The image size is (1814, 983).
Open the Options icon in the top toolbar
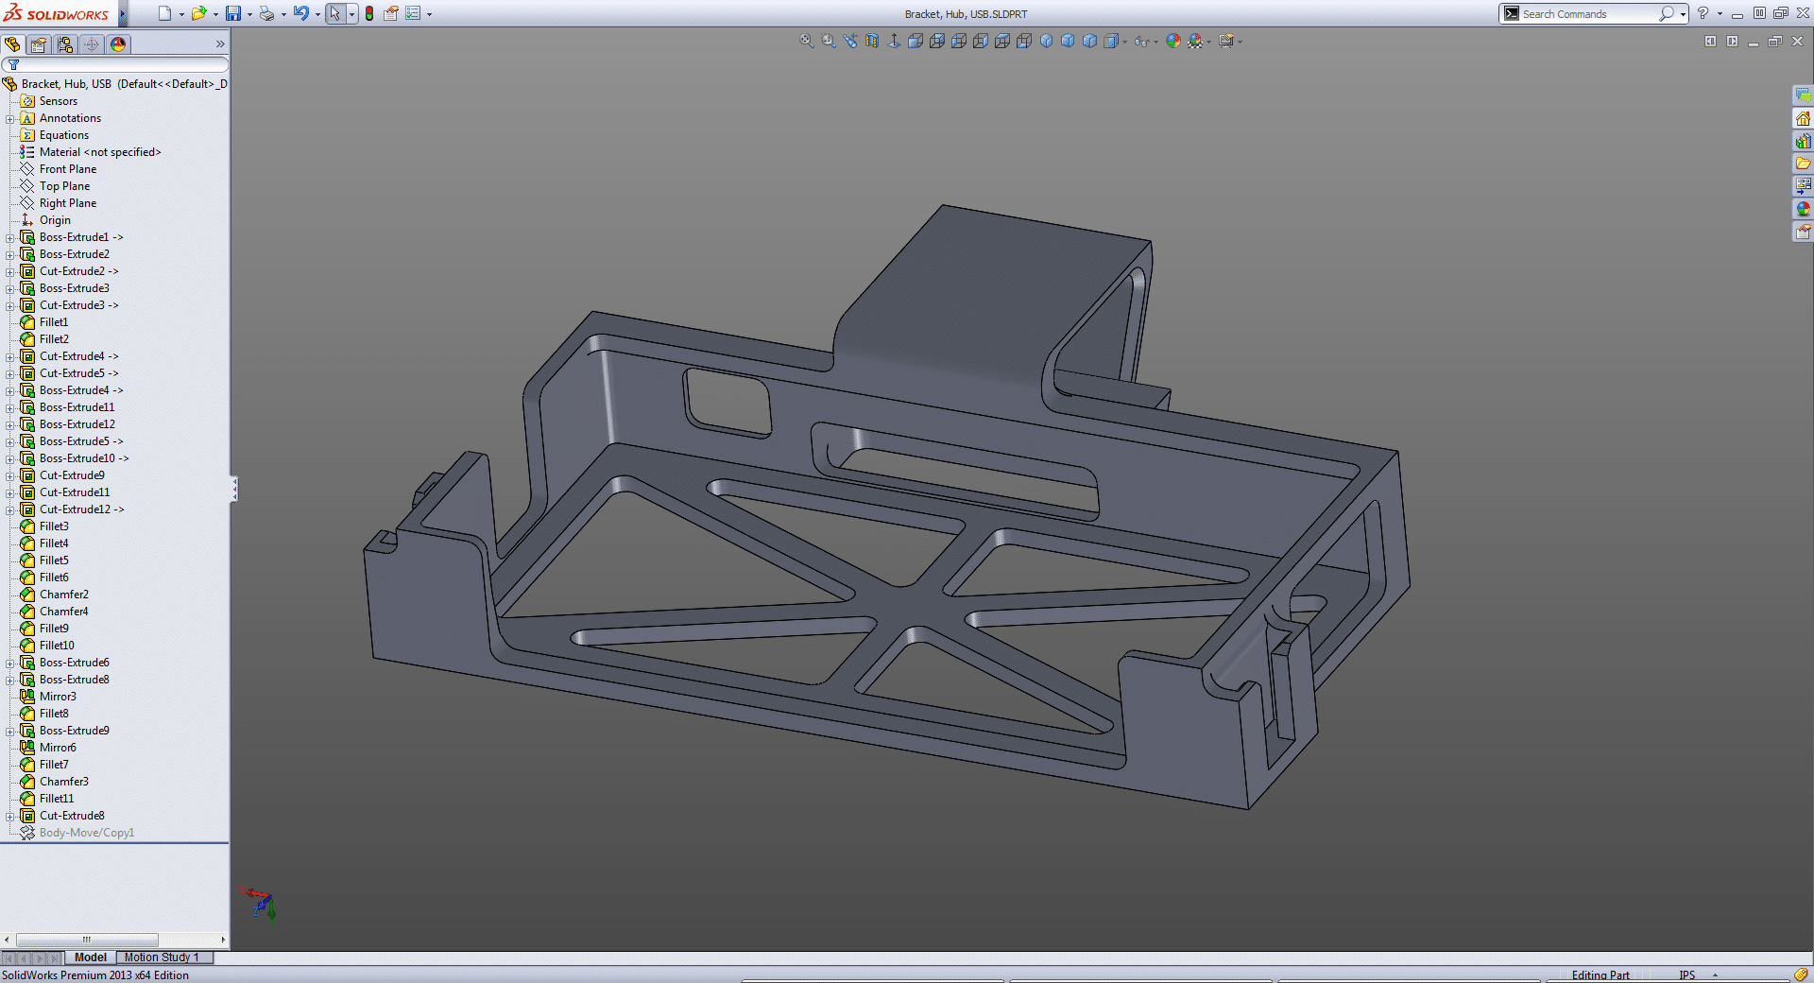413,13
